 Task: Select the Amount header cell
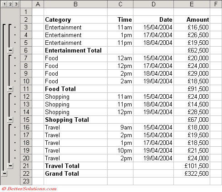click(x=192, y=19)
